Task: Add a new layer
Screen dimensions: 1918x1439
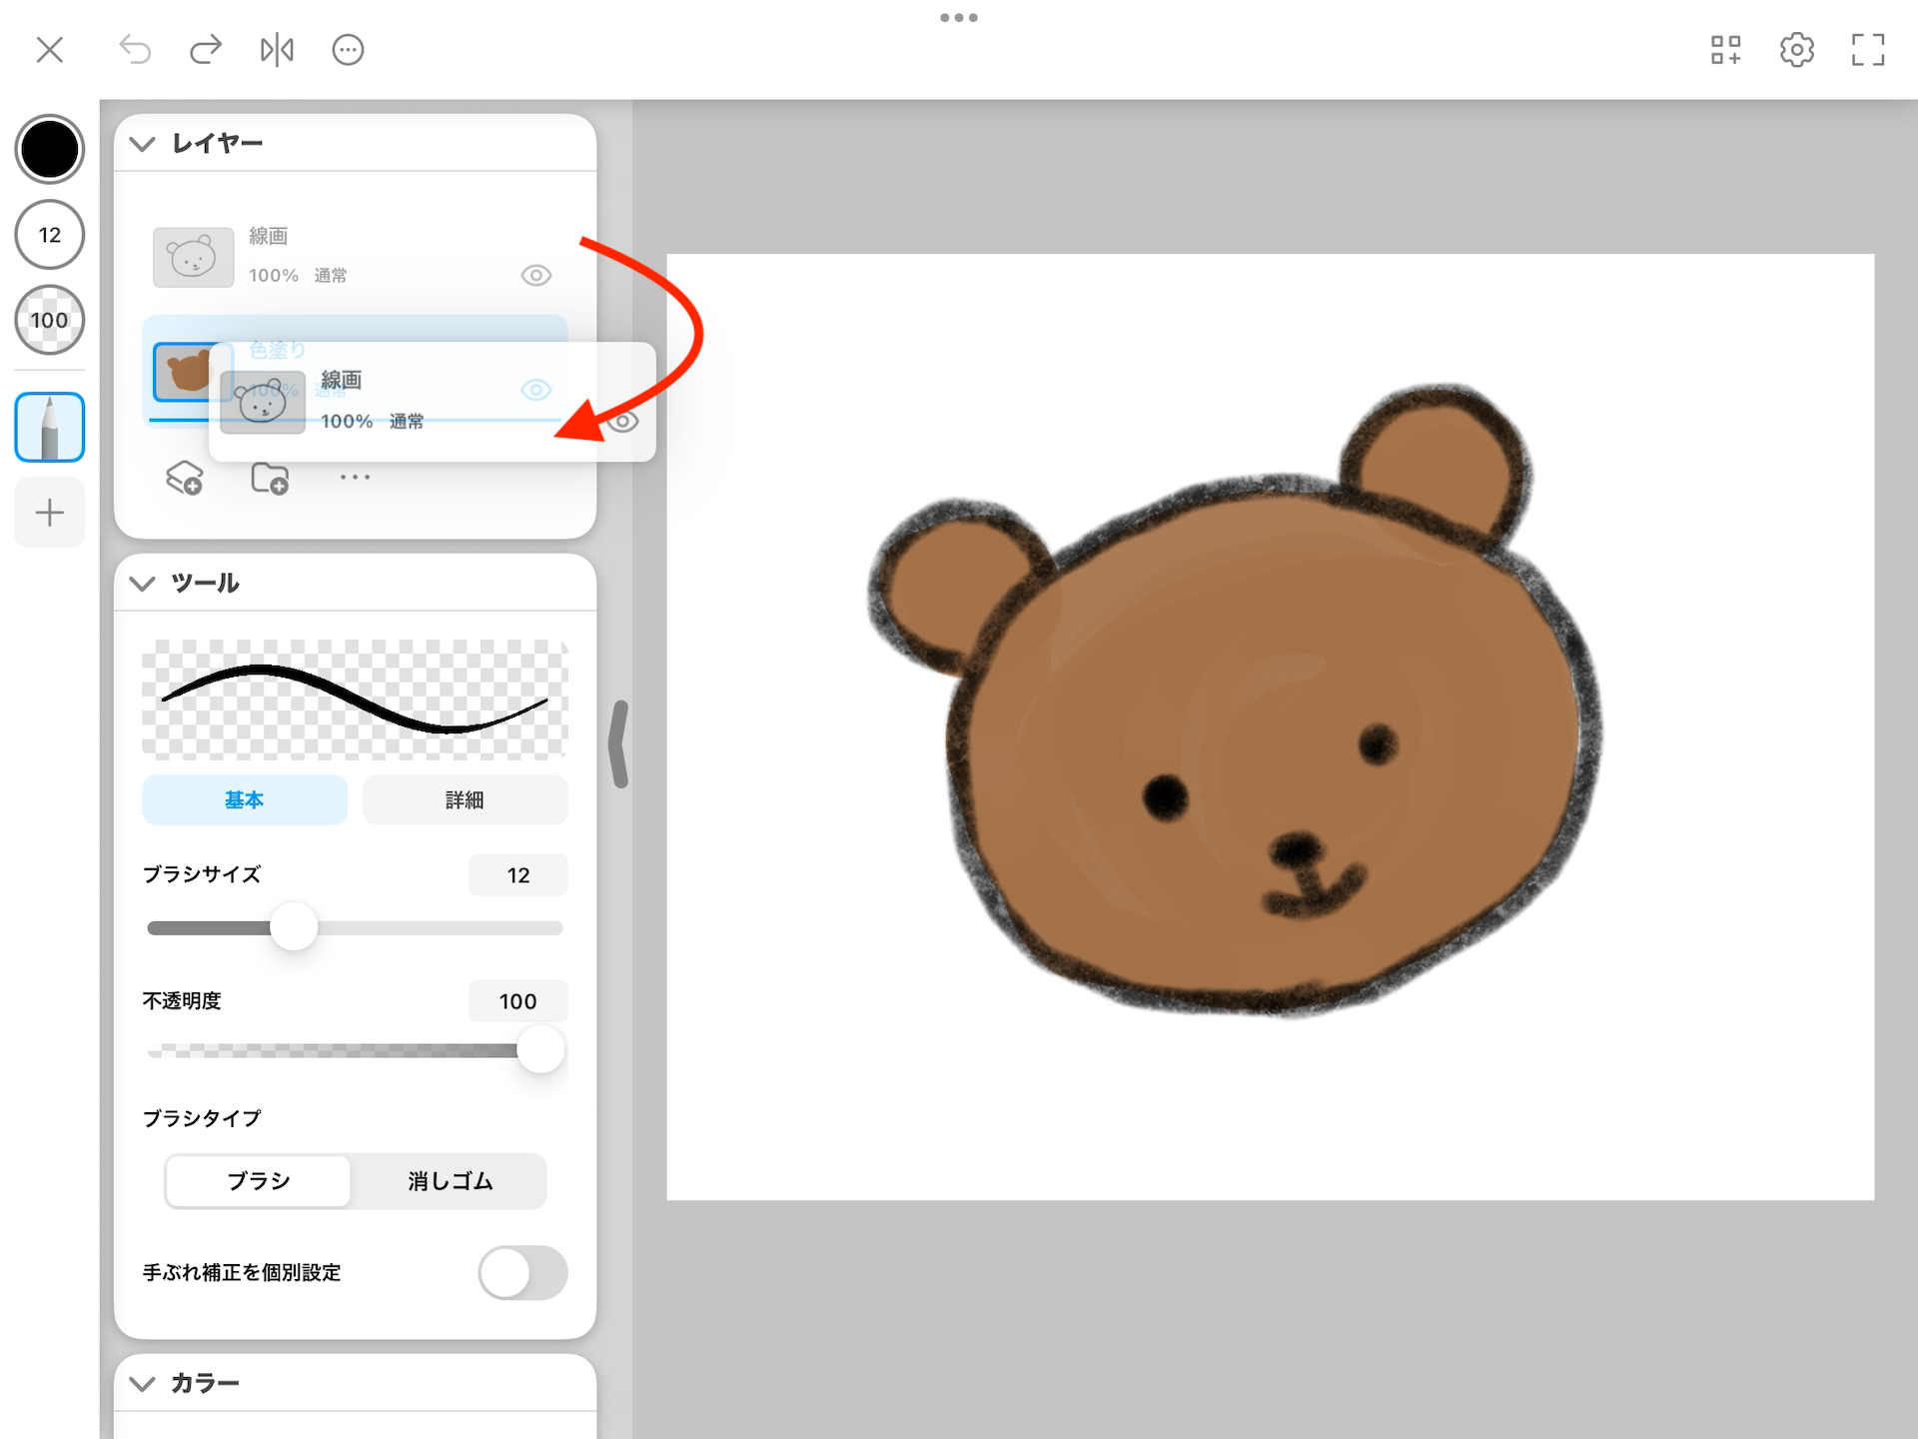Action: pyautogui.click(x=184, y=478)
